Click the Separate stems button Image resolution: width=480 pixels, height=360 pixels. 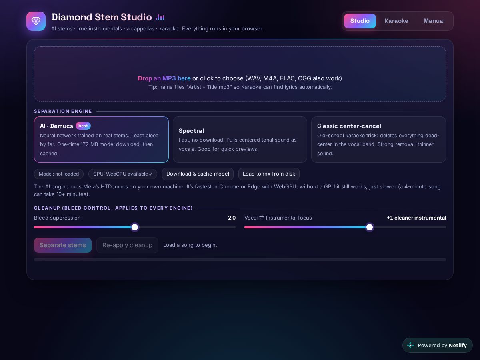click(x=63, y=245)
